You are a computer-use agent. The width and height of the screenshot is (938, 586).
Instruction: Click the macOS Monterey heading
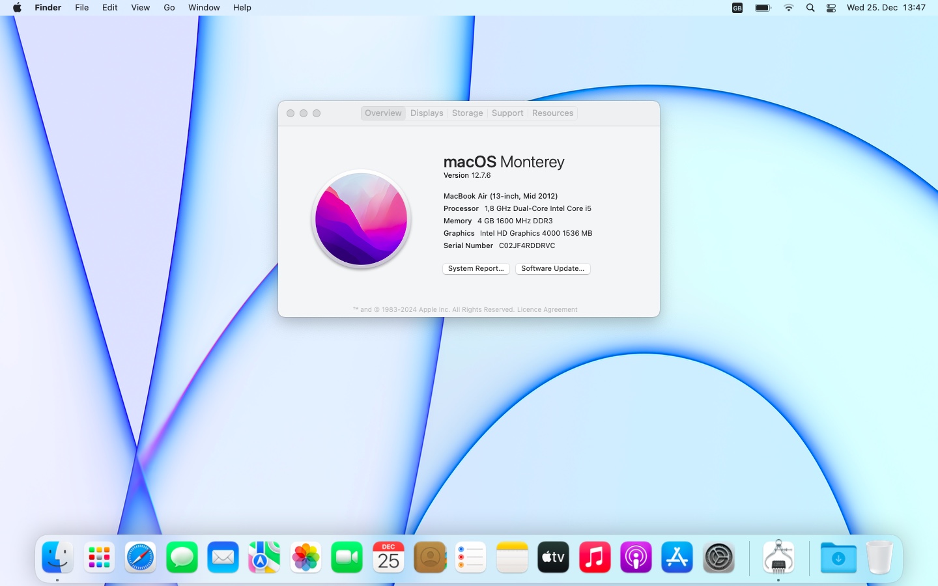pyautogui.click(x=504, y=161)
